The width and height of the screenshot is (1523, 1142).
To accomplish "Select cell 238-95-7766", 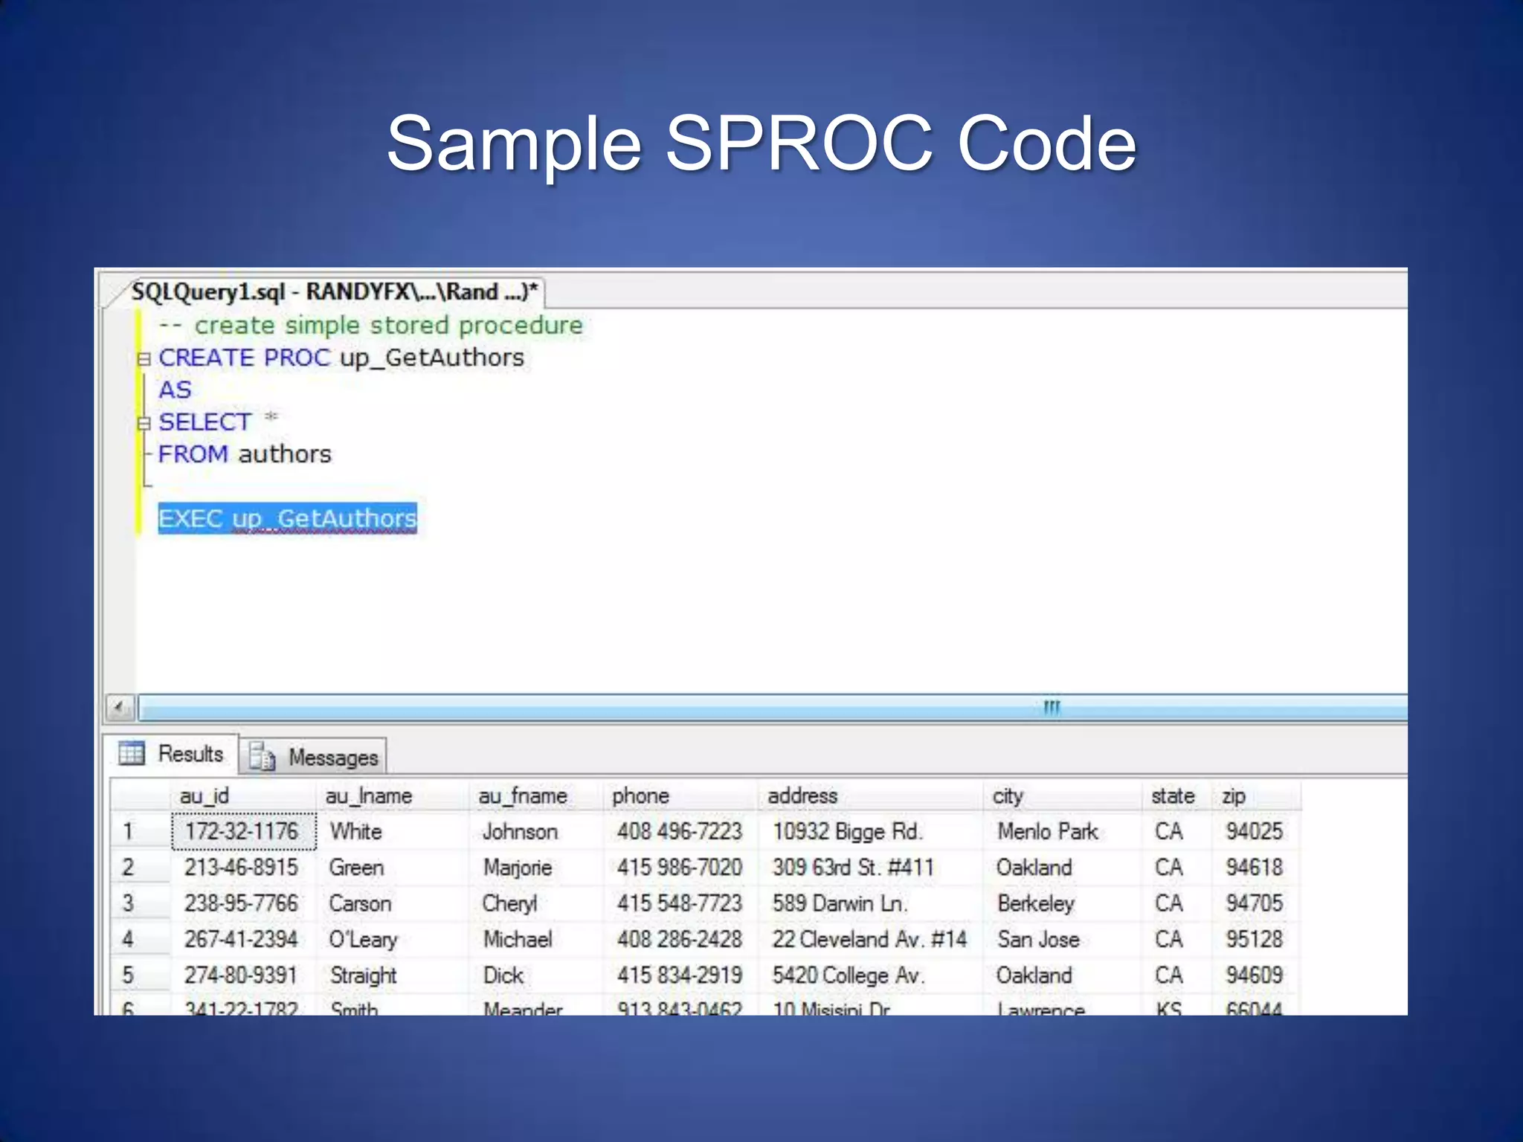I will click(243, 903).
